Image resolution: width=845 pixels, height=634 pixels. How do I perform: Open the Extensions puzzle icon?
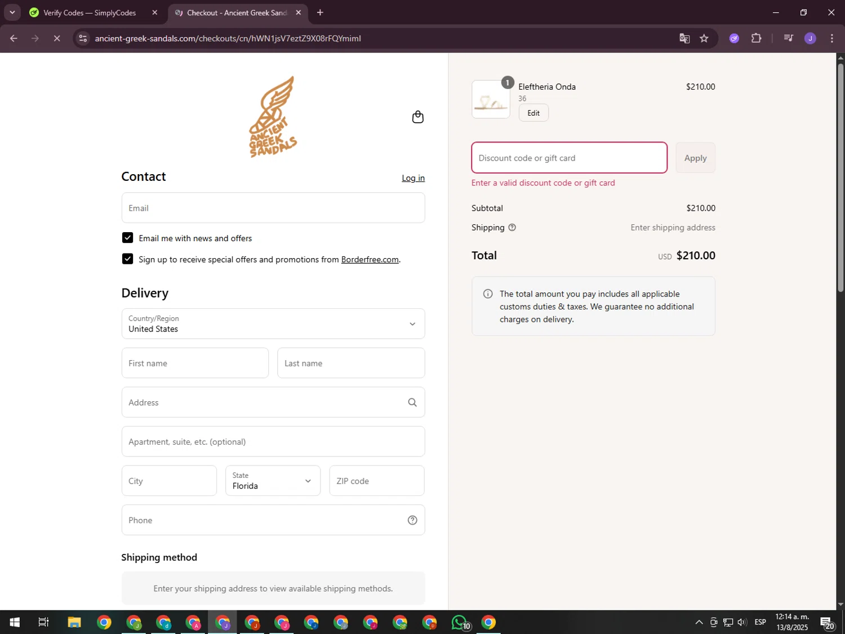757,38
